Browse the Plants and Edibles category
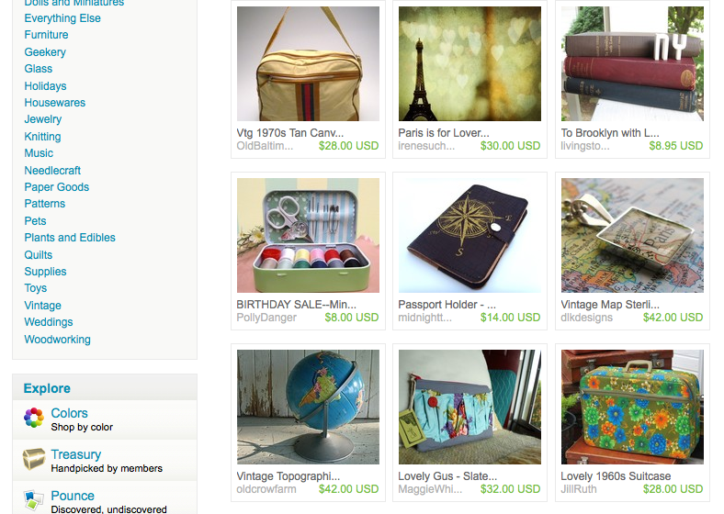 pyautogui.click(x=70, y=238)
